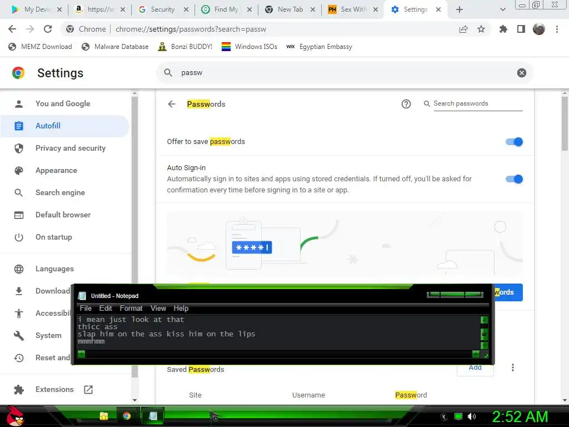Click the Settings search box
Screen dimensions: 569x427
point(344,73)
